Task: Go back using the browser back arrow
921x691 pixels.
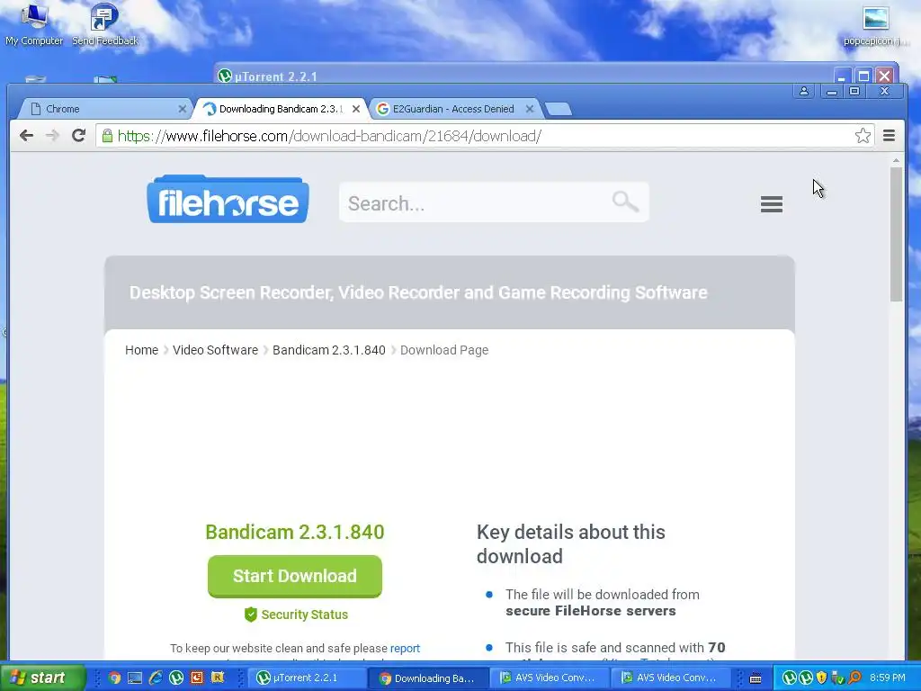Action: [x=26, y=136]
